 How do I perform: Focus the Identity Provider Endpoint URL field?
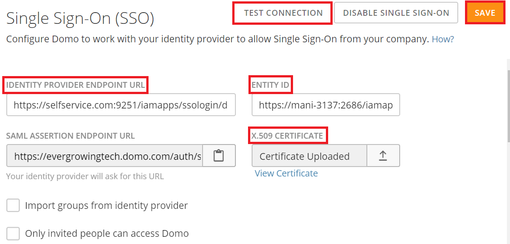121,105
